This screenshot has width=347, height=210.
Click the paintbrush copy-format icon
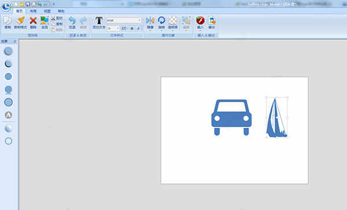pos(20,21)
